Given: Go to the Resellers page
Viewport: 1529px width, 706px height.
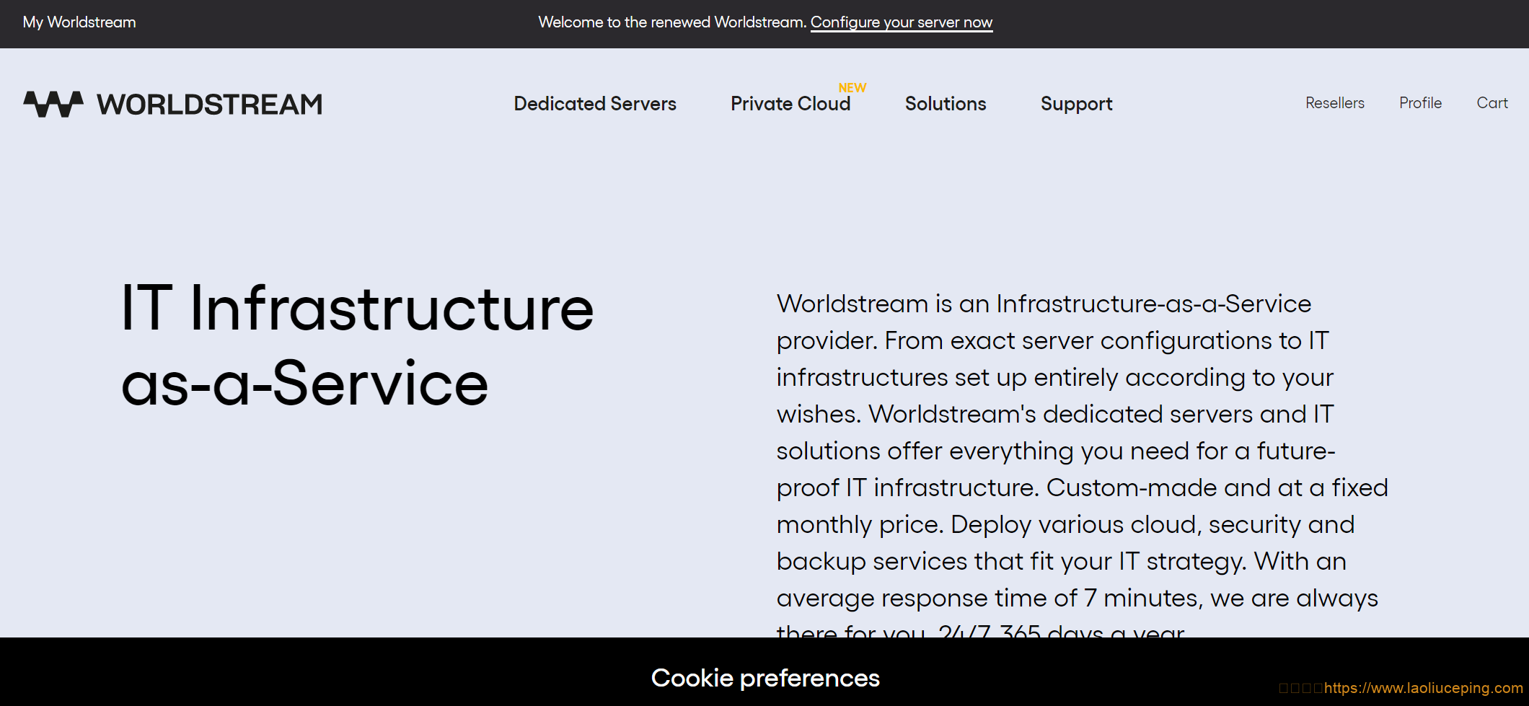Looking at the screenshot, I should pyautogui.click(x=1335, y=103).
